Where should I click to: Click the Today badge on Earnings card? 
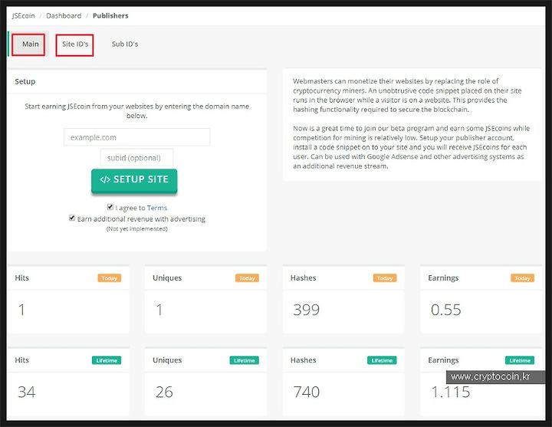[522, 278]
